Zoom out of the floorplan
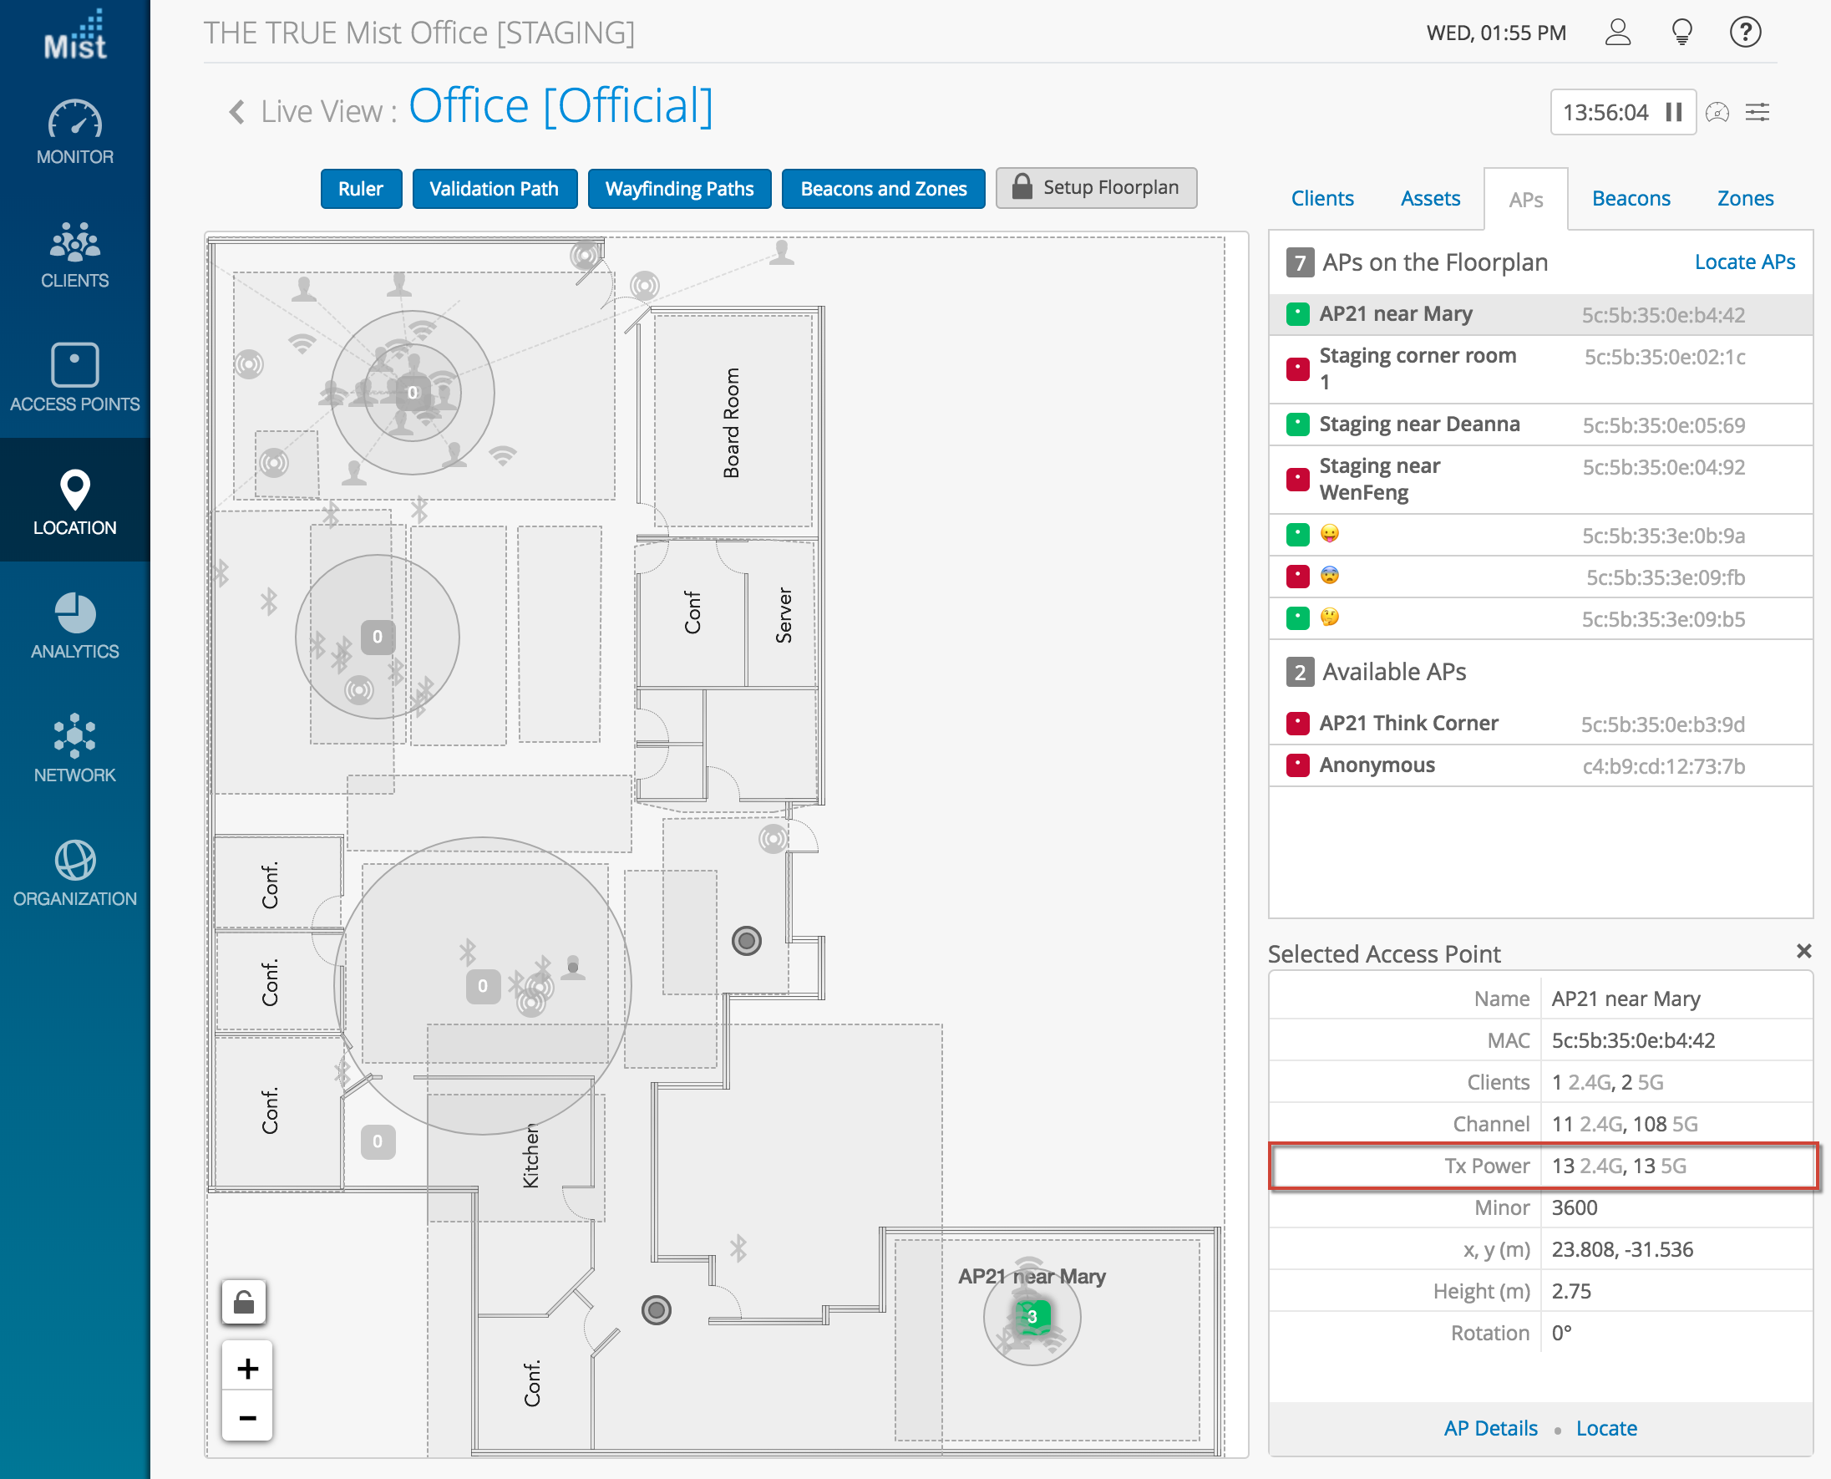The image size is (1831, 1479). pyautogui.click(x=248, y=1418)
